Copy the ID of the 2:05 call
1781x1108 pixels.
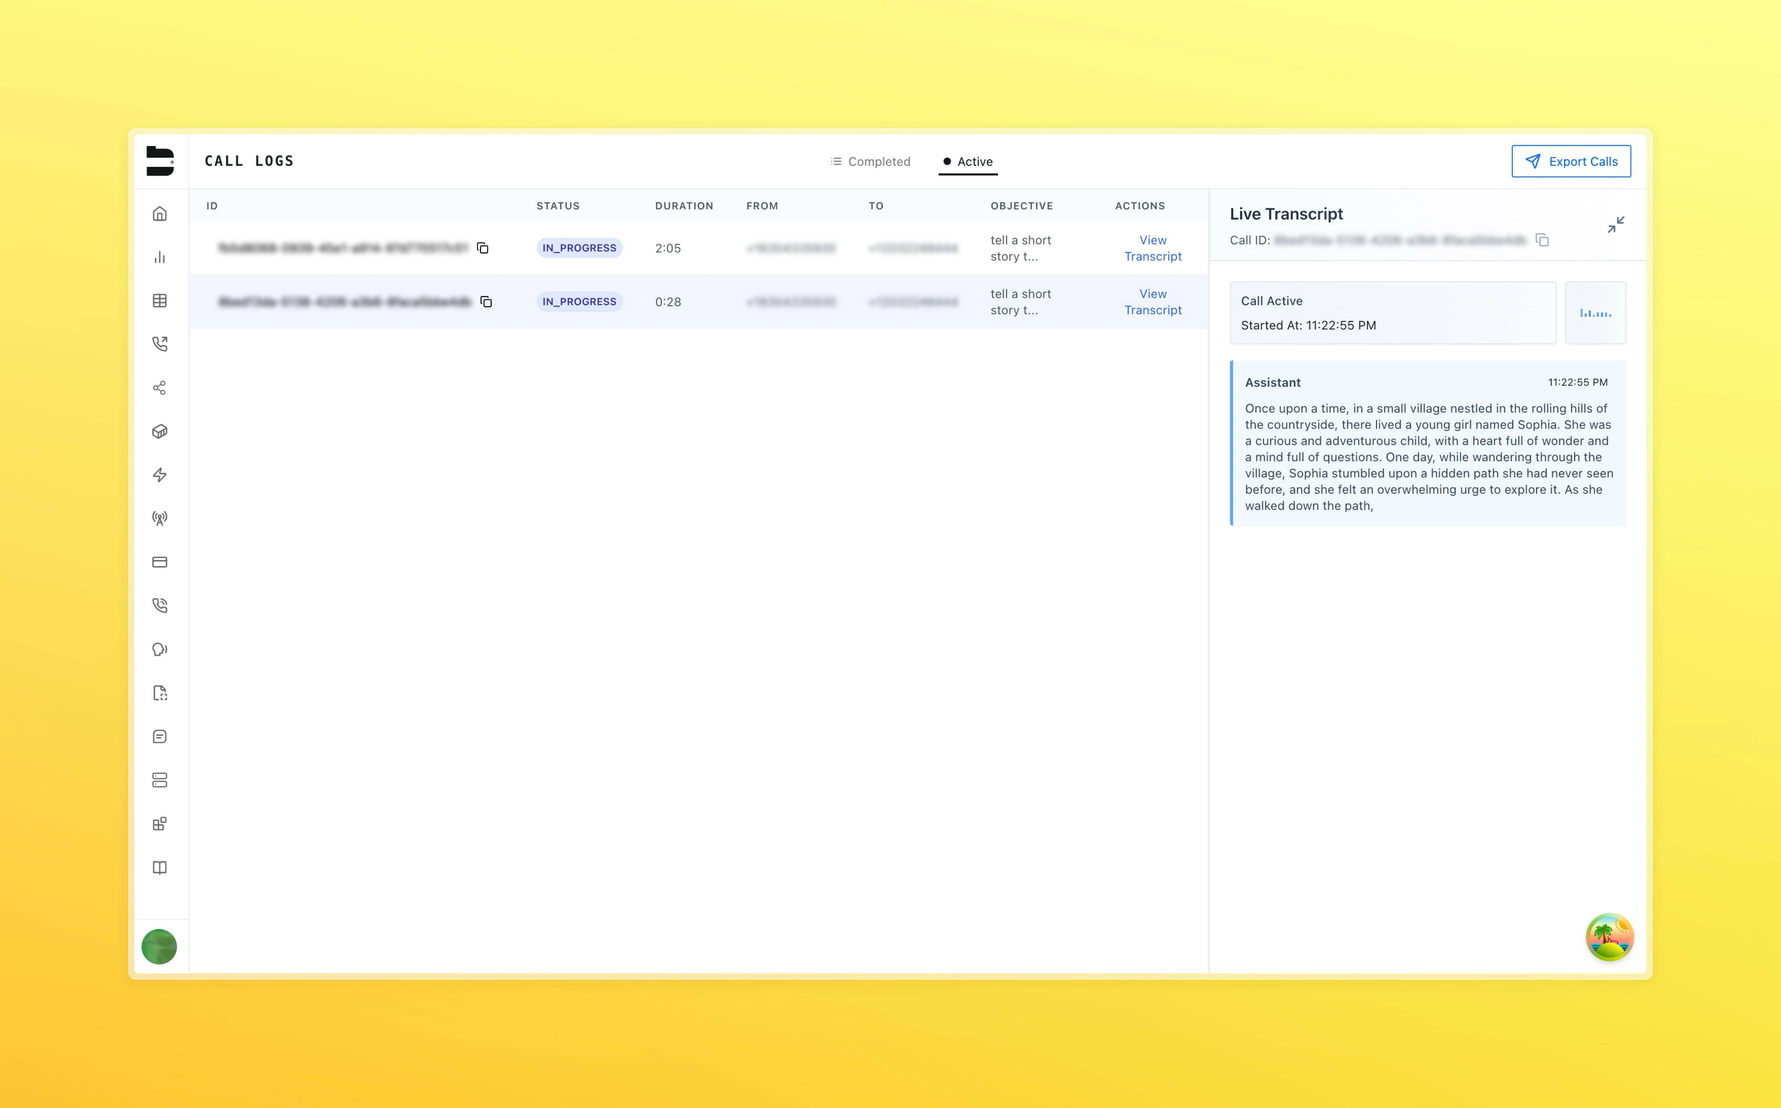[x=482, y=248]
